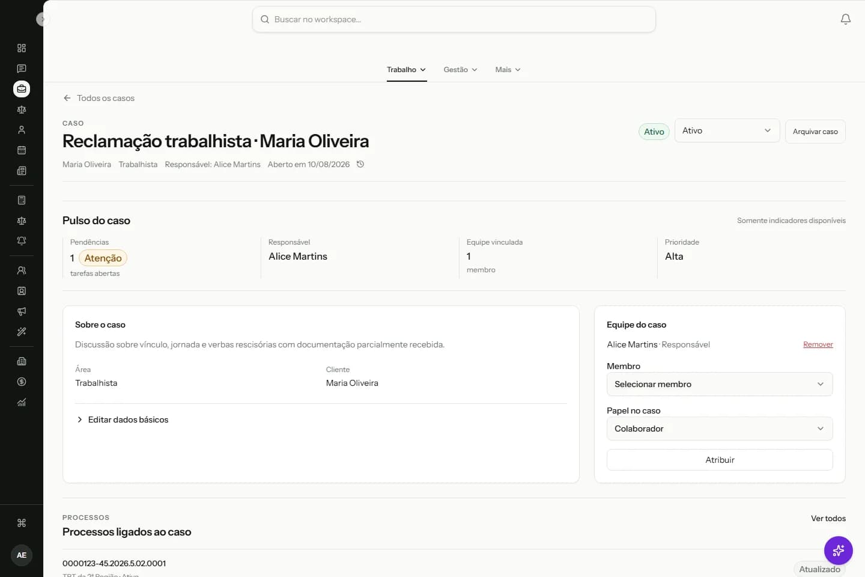Open the purple sparkle assistant button

[839, 551]
